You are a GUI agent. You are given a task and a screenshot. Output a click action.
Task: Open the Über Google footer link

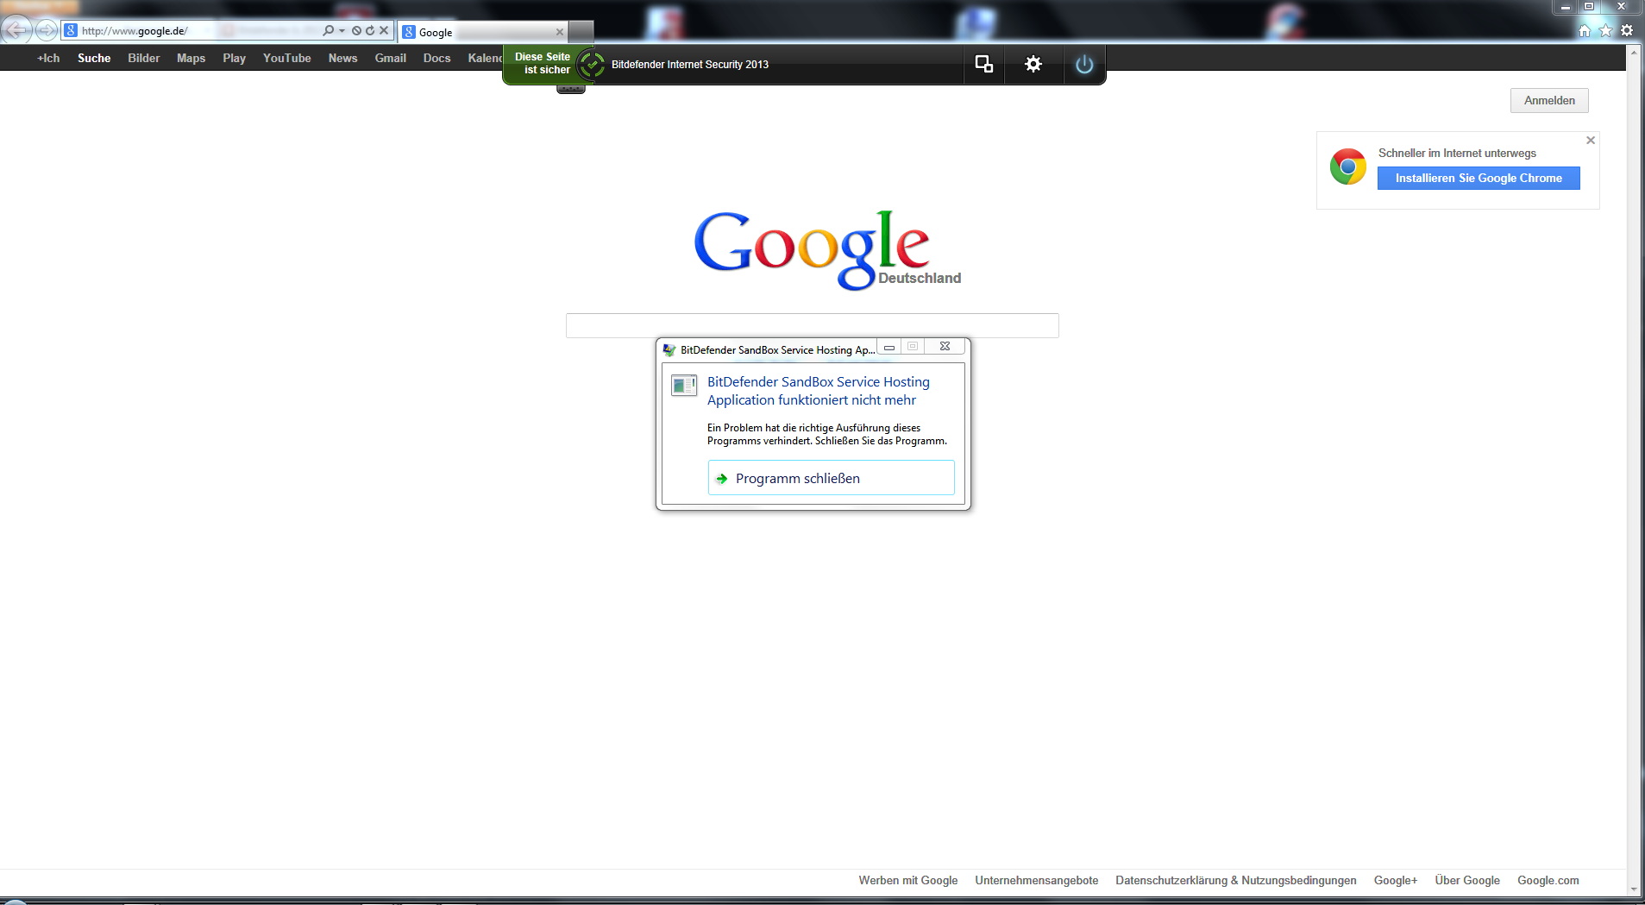coord(1467,880)
